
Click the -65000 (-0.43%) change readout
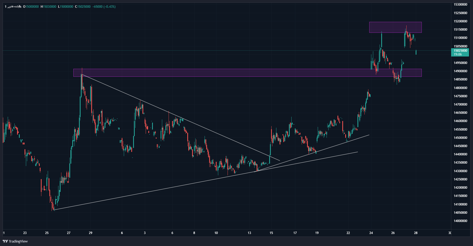(x=104, y=7)
